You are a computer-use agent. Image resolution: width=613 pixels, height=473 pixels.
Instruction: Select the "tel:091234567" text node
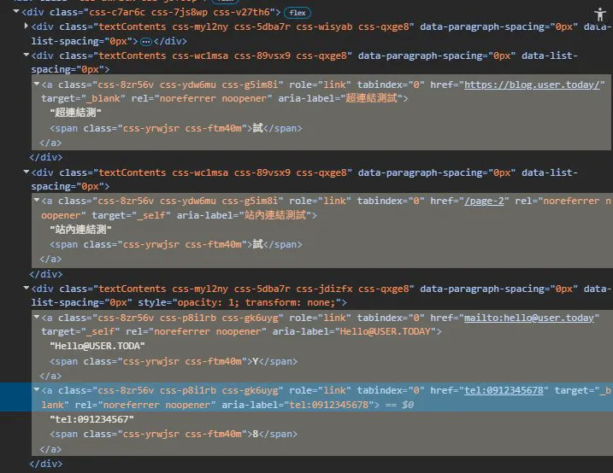pos(91,419)
